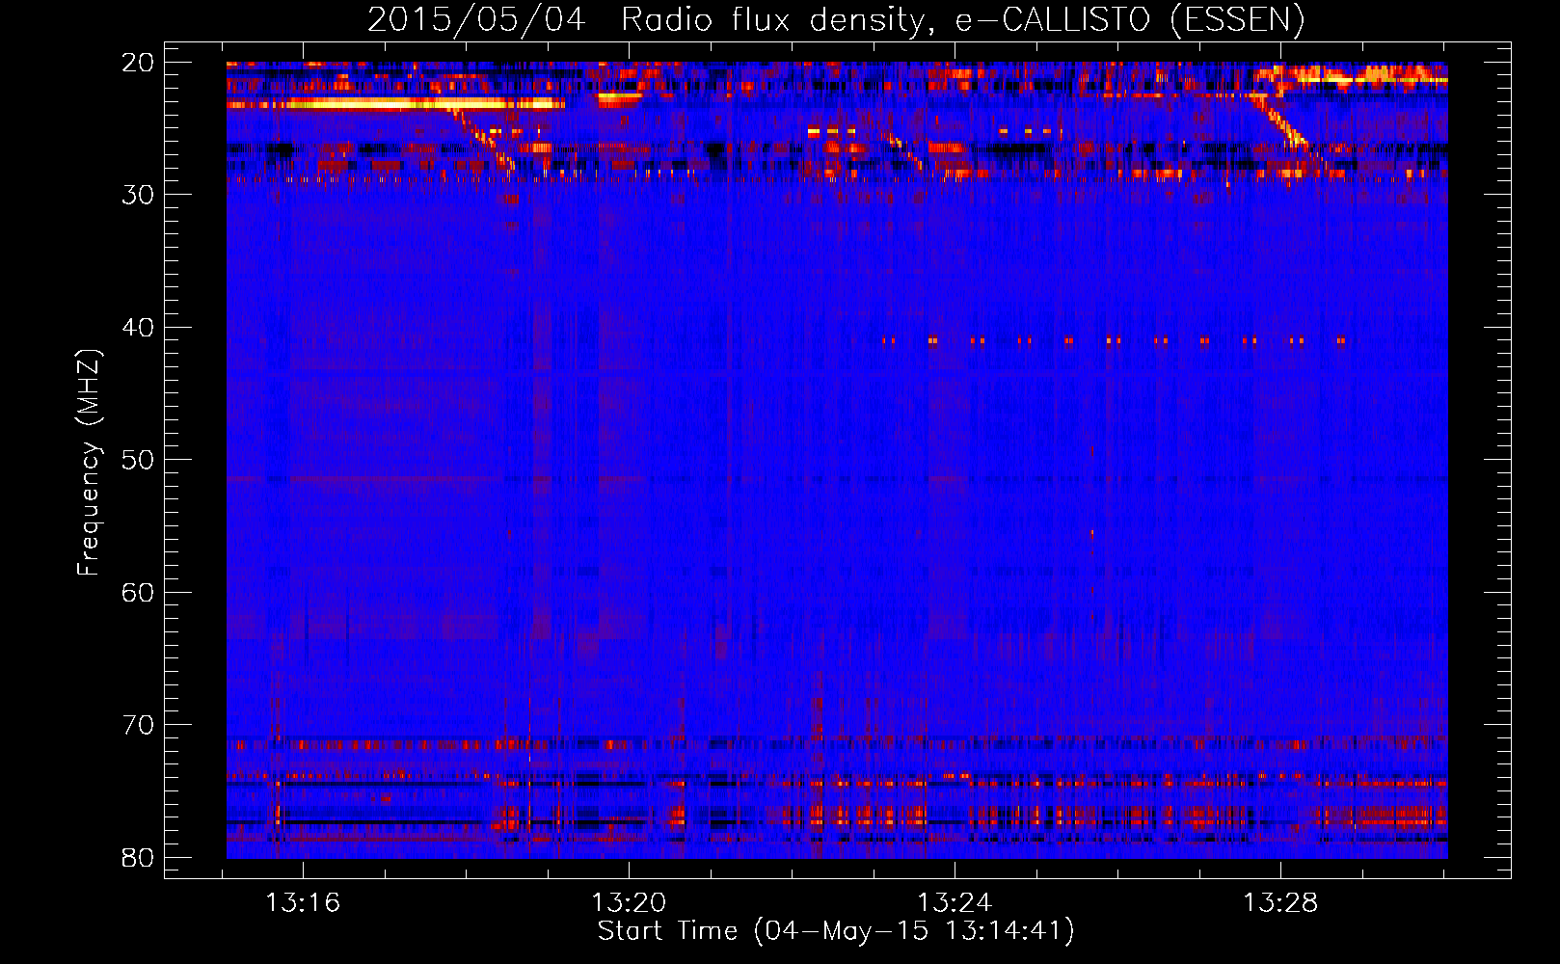Click the frequency axis tick label '20'

point(139,63)
